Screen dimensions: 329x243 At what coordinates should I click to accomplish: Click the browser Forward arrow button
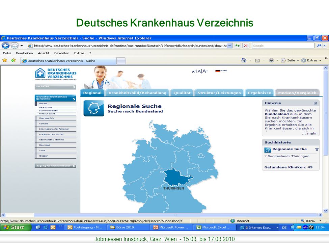pyautogui.click(x=14, y=46)
